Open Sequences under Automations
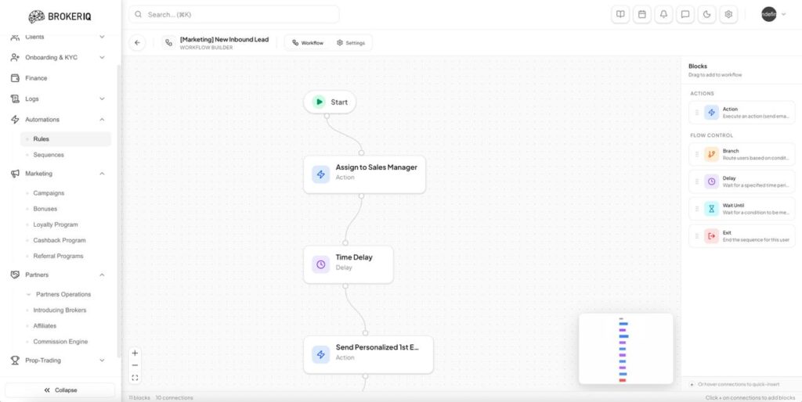Screen dimensions: 802x402 [x=49, y=155]
